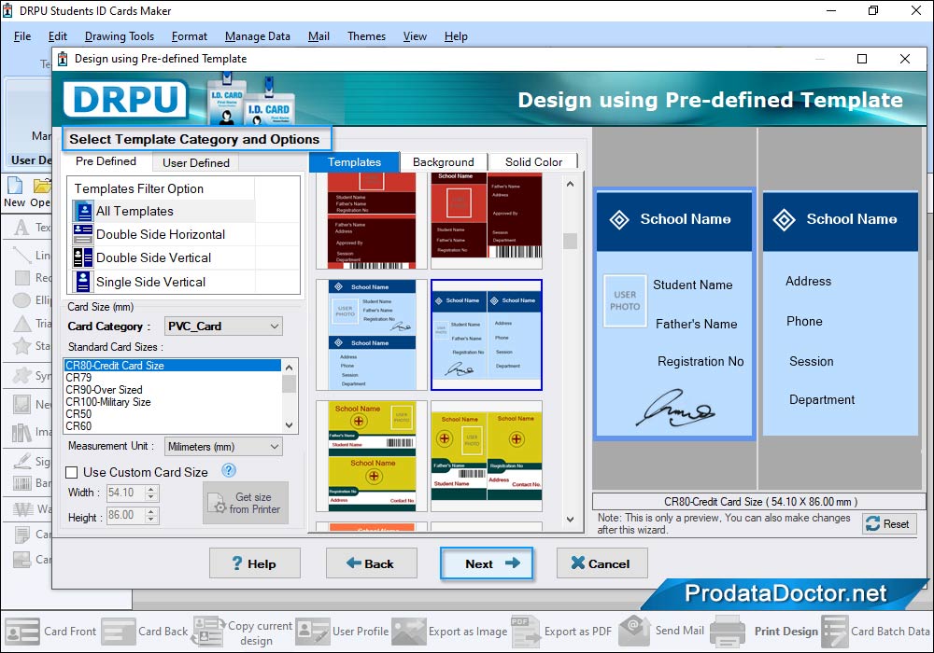
Task: Click the Open folder icon in main window
Action: [42, 186]
